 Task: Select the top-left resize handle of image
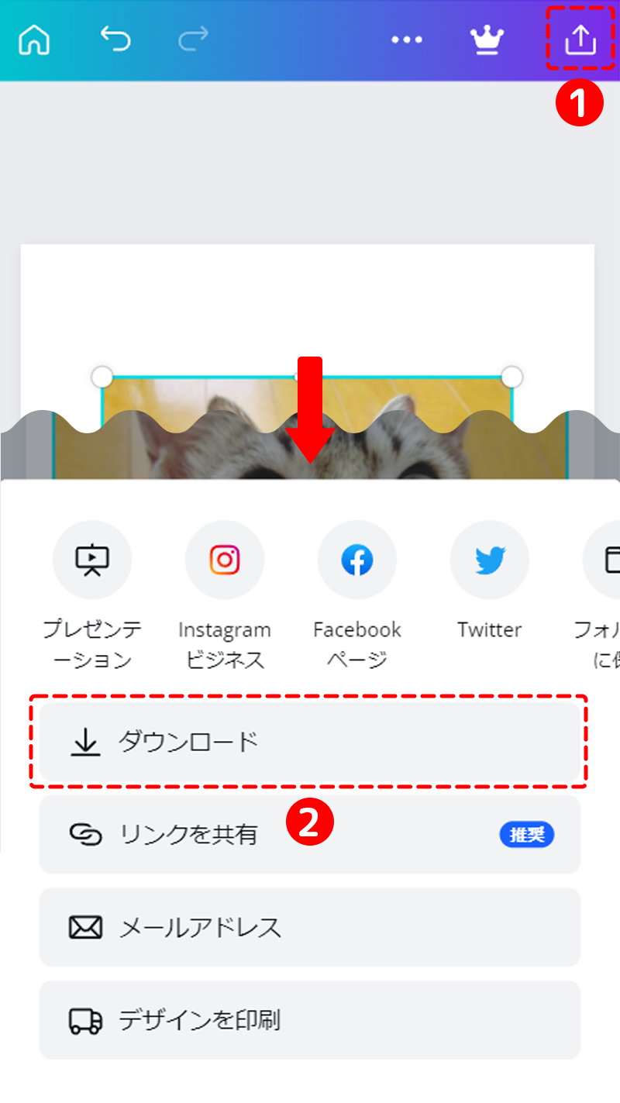tap(102, 377)
